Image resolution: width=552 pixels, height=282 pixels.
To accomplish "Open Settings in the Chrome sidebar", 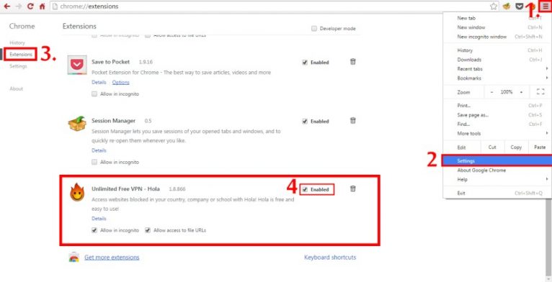I will tap(18, 66).
